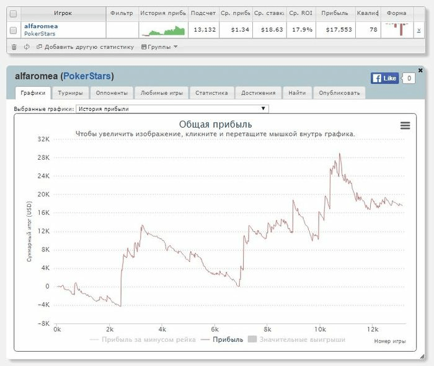Open the История прибыли chart selector dropdown
This screenshot has height=366, width=434.
172,109
